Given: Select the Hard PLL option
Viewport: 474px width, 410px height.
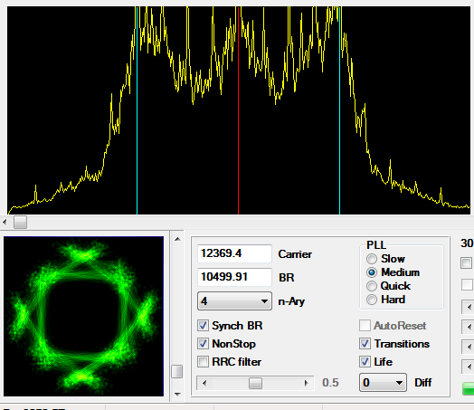Looking at the screenshot, I should pos(372,300).
